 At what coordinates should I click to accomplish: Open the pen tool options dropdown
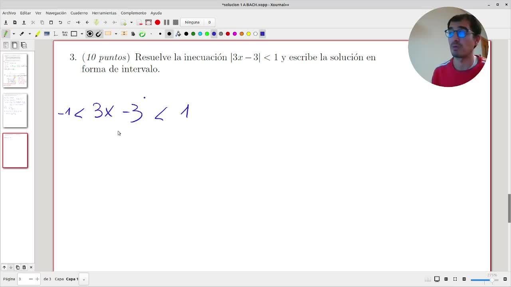point(14,34)
